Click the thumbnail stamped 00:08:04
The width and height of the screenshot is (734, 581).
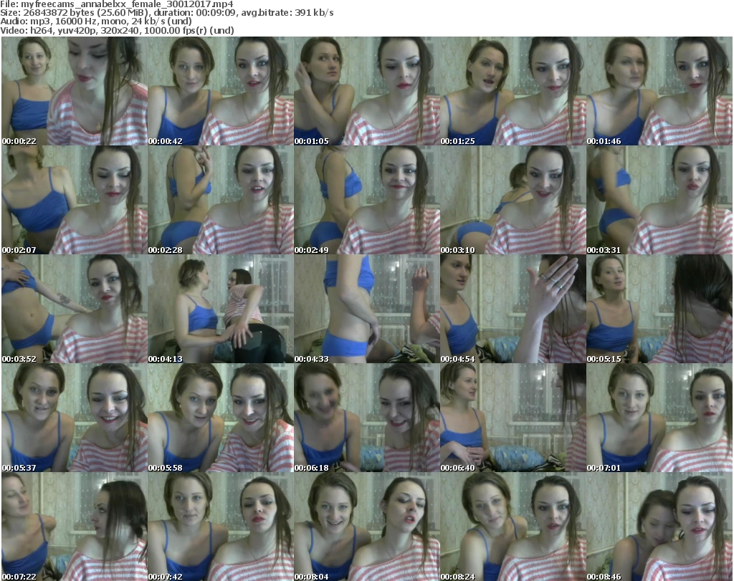[x=367, y=527]
